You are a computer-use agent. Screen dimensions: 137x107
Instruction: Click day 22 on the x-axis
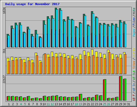[x=92, y=104]
